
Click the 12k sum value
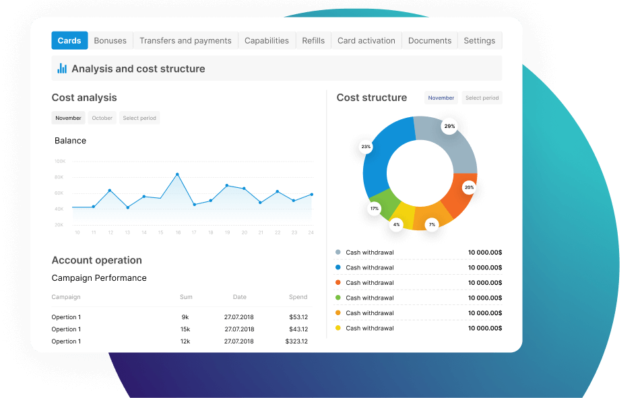pos(185,341)
